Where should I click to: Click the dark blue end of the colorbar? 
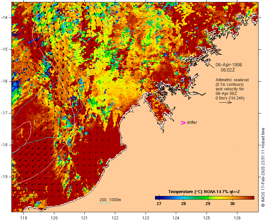click(x=158, y=198)
